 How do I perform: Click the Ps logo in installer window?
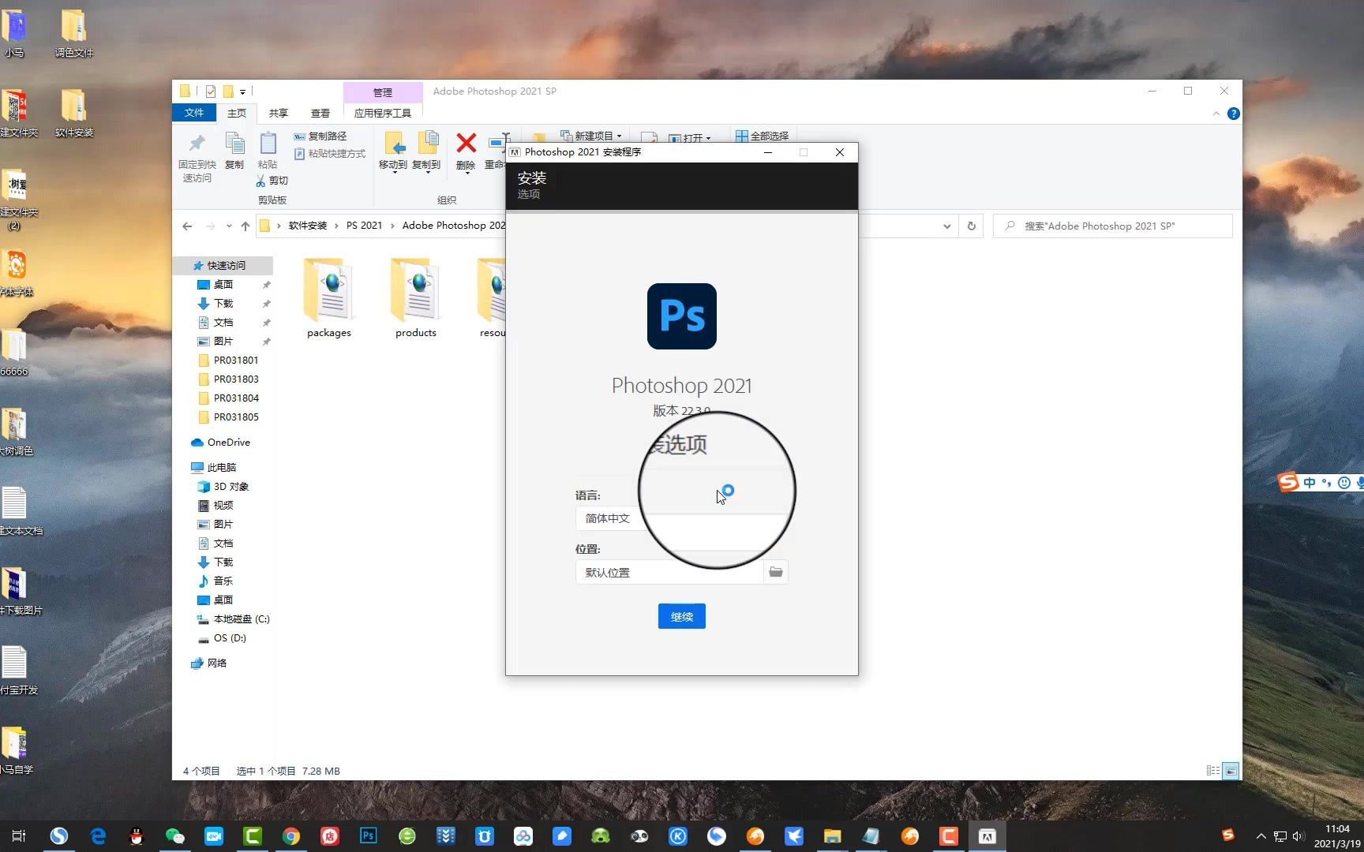[x=682, y=316]
